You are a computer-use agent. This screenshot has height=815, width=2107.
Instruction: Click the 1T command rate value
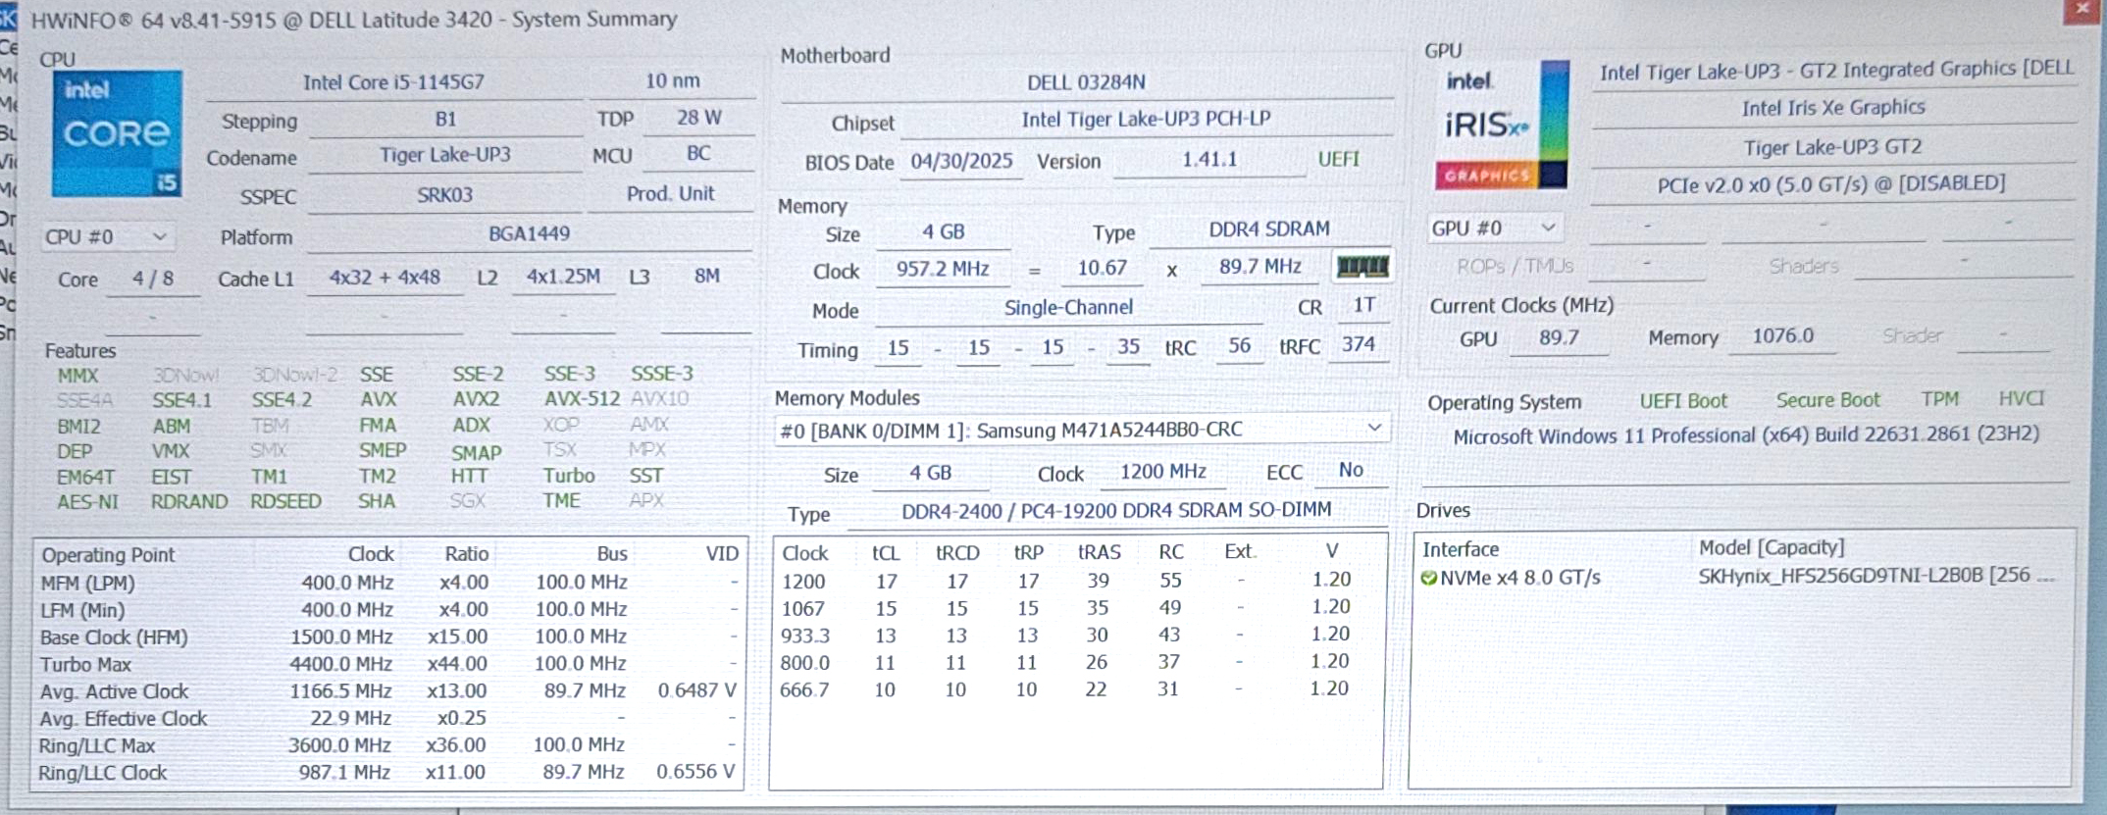(x=1363, y=305)
